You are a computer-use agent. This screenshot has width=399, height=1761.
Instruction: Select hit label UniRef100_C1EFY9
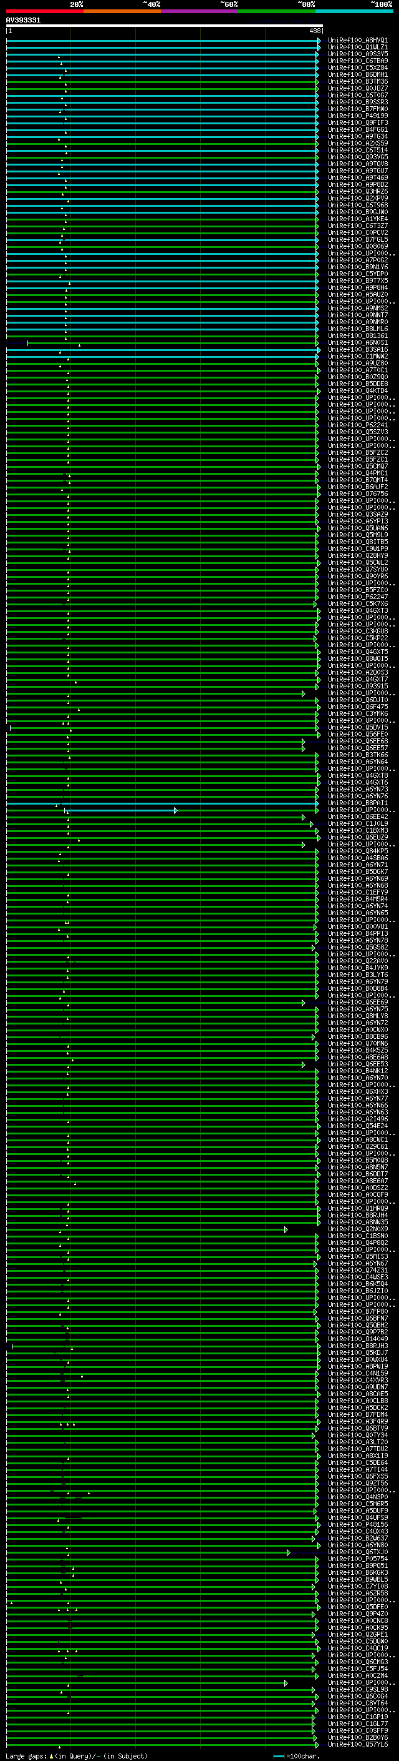click(x=358, y=892)
